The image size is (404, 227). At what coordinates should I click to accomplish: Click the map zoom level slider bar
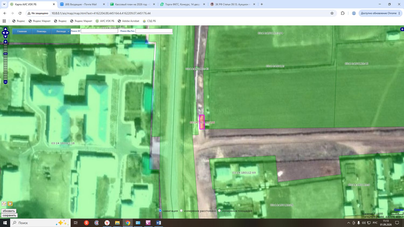5,62
